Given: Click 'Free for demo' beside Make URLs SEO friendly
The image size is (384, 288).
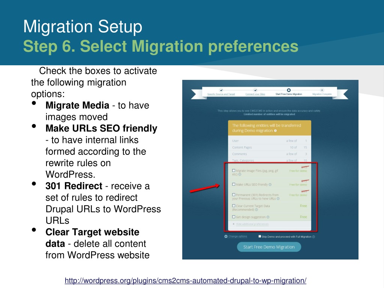Looking at the screenshot, I should tap(298, 184).
